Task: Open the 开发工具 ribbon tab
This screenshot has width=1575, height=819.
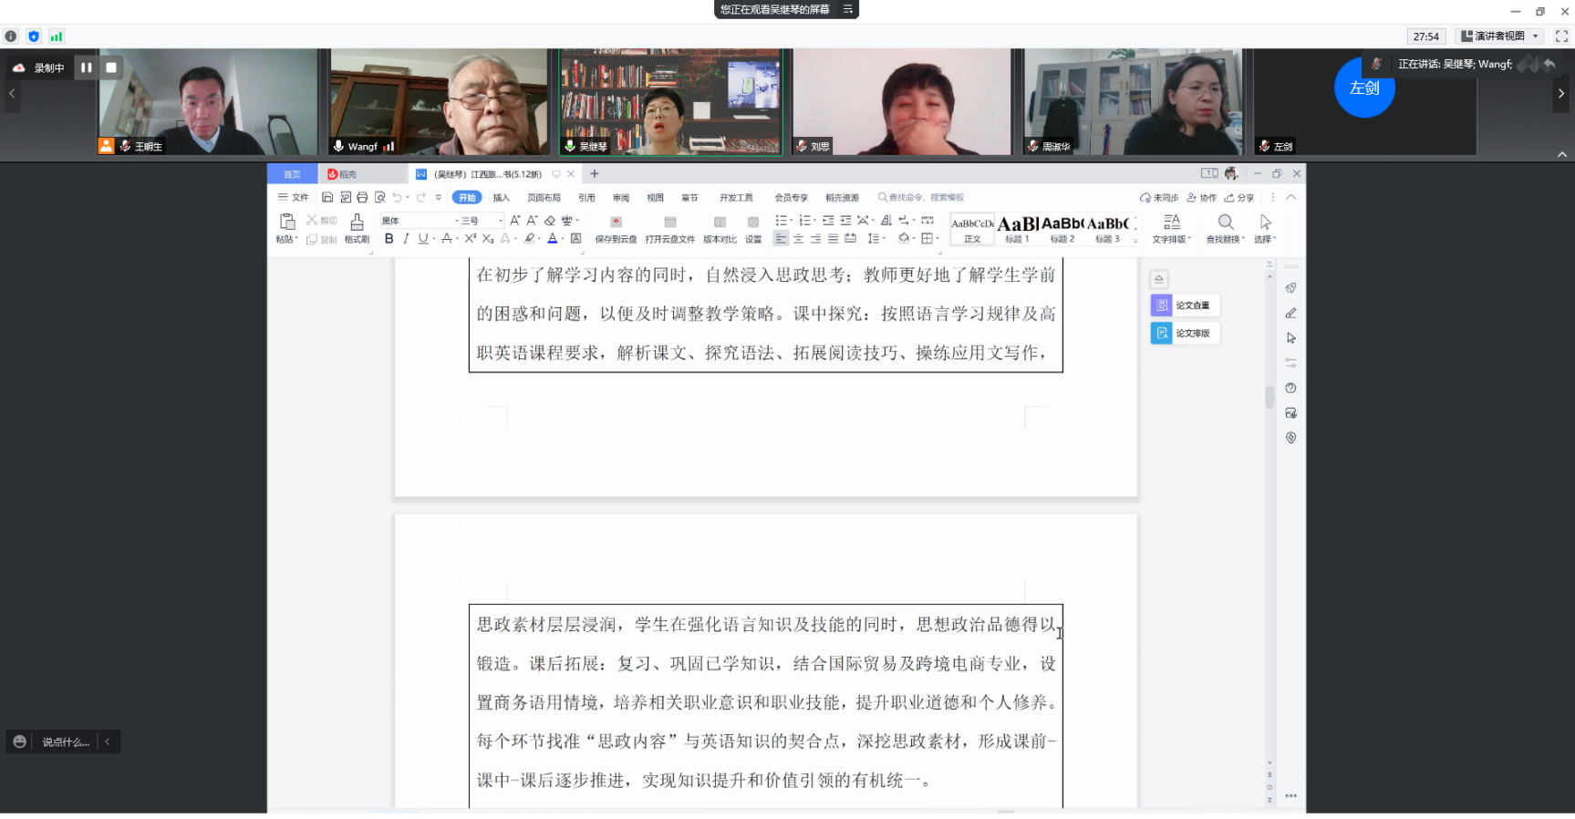Action: tap(736, 198)
